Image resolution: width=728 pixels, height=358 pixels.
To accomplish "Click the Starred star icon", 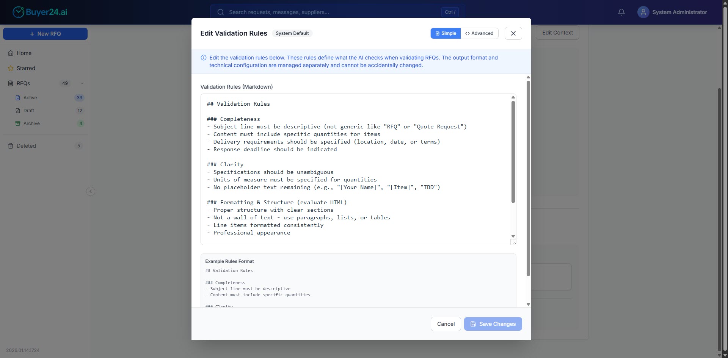I will tap(10, 68).
